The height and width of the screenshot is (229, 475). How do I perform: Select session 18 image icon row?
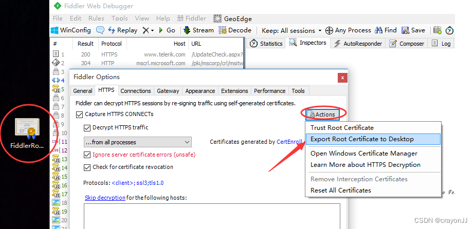pyautogui.click(x=60, y=203)
